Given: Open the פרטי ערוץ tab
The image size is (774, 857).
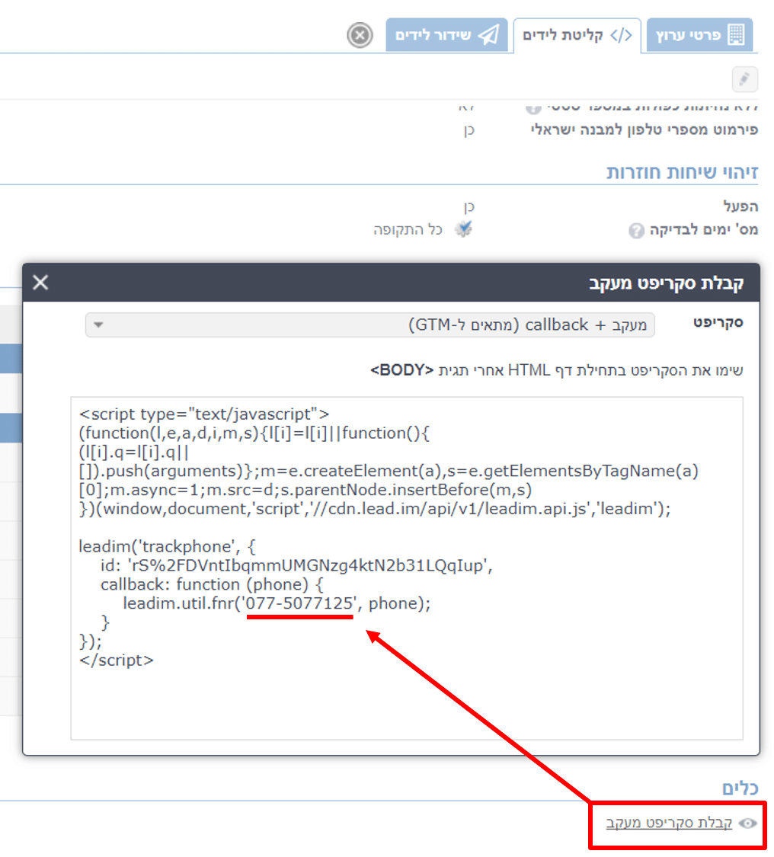Looking at the screenshot, I should point(699,35).
